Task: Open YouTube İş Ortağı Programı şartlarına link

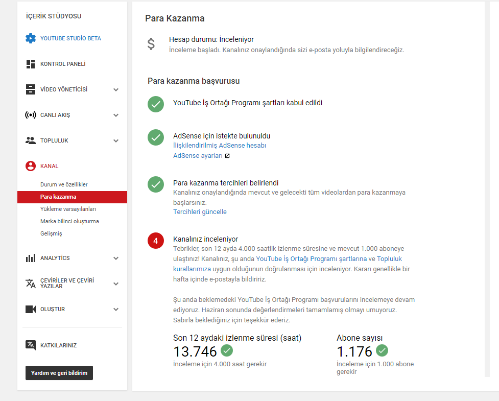Action: point(312,259)
